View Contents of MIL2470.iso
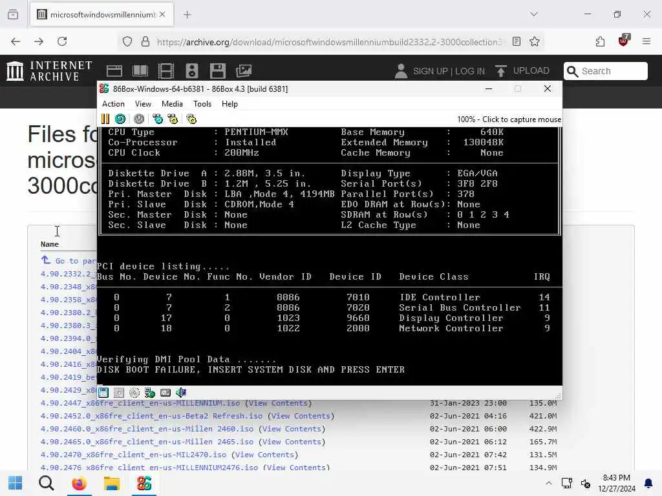The width and height of the screenshot is (662, 496). pos(264,455)
